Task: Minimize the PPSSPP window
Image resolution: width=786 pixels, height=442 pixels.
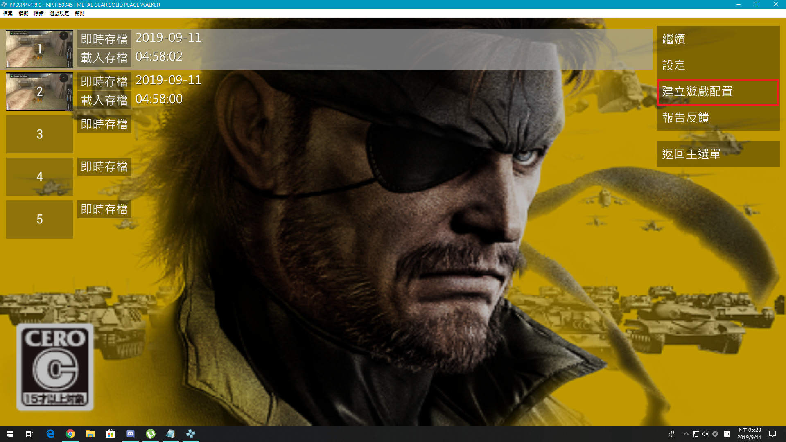Action: [739, 5]
